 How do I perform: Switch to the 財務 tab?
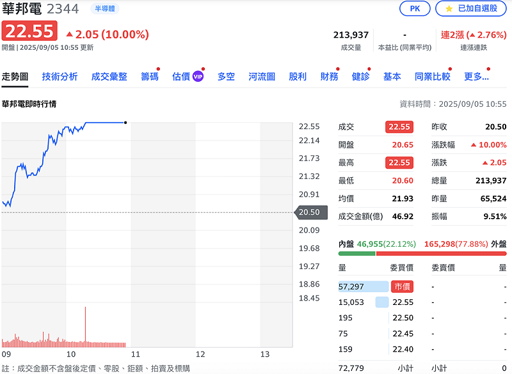[329, 77]
